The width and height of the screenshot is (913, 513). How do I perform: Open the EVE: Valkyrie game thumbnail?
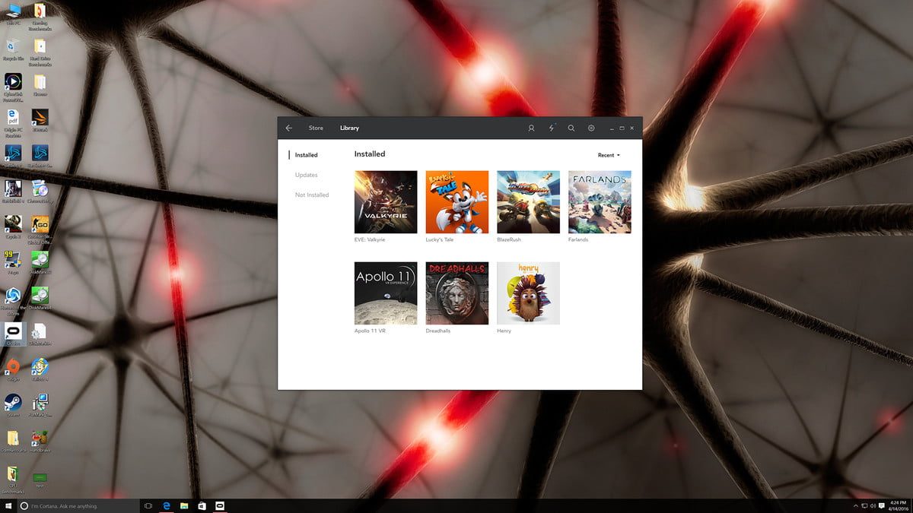point(386,201)
